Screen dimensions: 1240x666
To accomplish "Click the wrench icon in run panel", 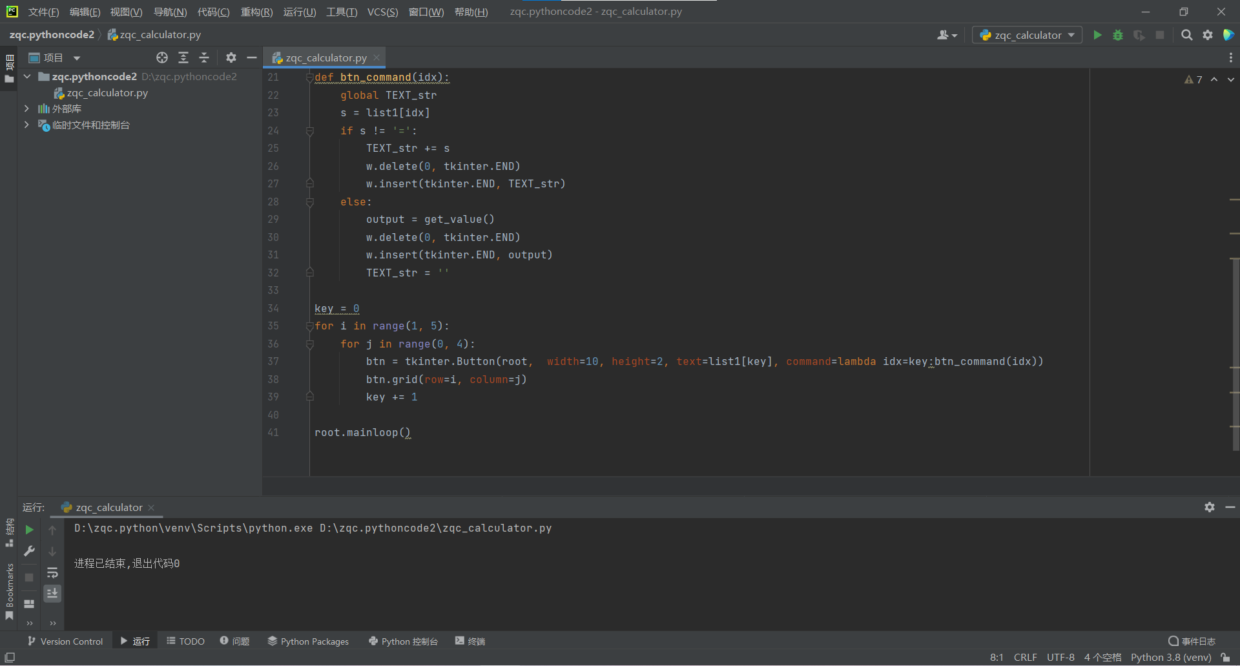I will coord(29,551).
